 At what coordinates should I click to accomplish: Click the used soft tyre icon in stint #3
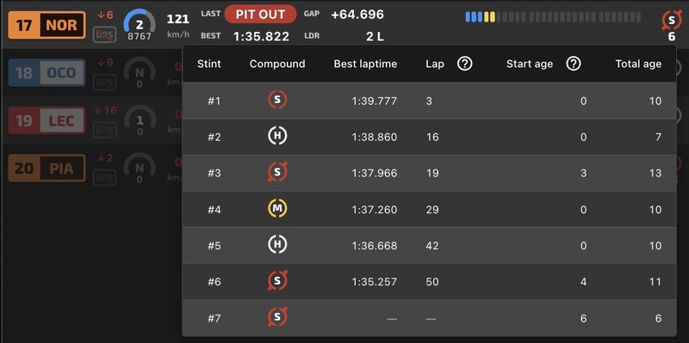click(x=277, y=173)
